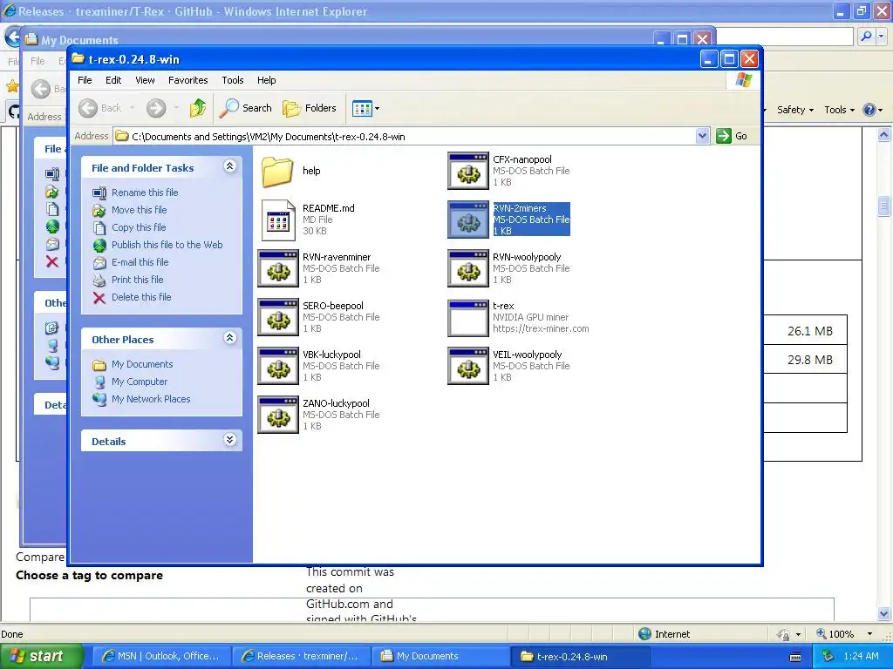The image size is (893, 669).
Task: Click the 26.1 MB size cell
Action: [x=810, y=331]
